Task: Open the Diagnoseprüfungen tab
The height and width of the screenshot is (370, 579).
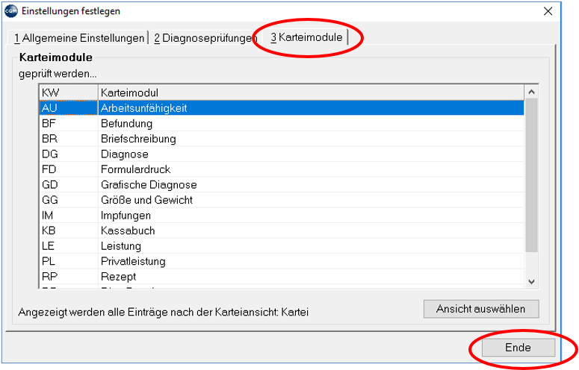Action: point(205,38)
